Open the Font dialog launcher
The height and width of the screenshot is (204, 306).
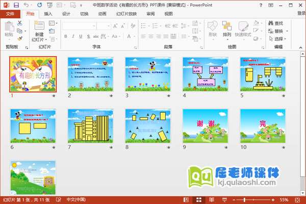pos(136,47)
